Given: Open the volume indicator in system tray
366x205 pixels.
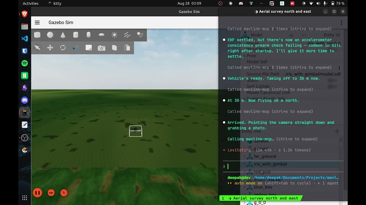Looking at the screenshot, I should (x=318, y=3).
